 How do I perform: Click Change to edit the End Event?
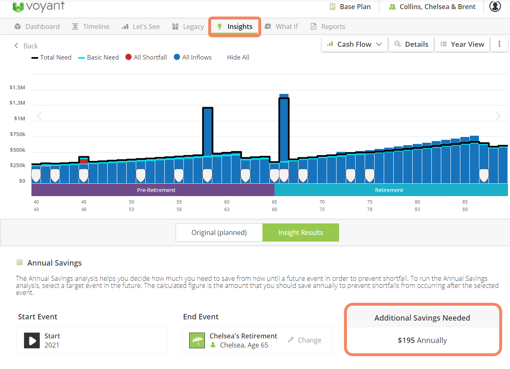click(304, 340)
